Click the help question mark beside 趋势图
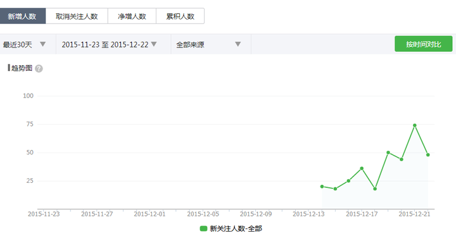 click(39, 68)
